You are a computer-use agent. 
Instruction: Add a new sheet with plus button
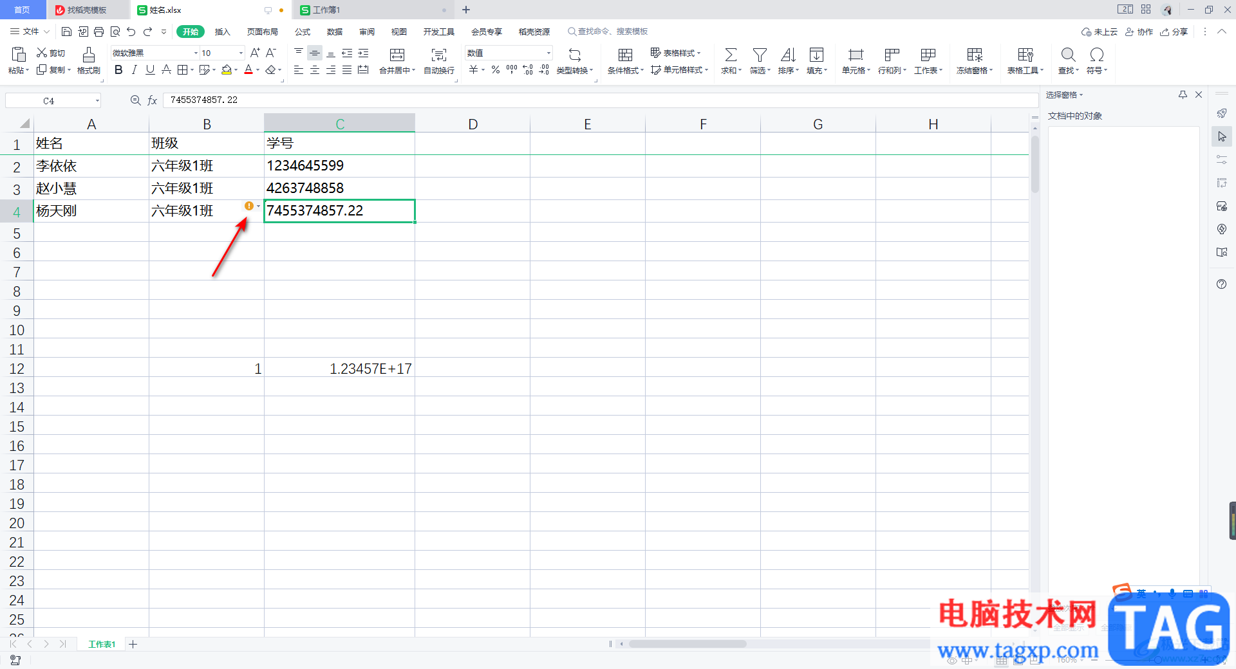click(133, 644)
